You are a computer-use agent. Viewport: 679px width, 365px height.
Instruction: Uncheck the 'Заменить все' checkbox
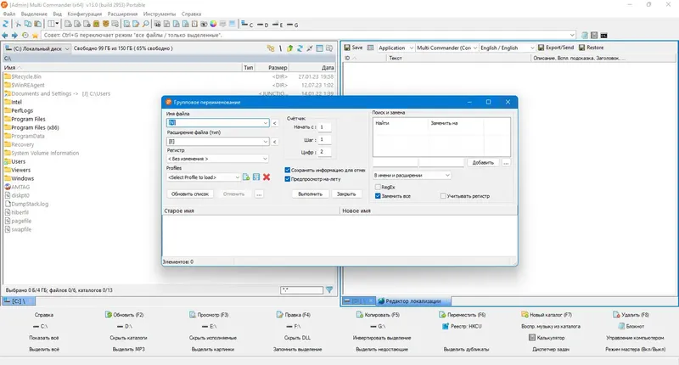pyautogui.click(x=378, y=196)
